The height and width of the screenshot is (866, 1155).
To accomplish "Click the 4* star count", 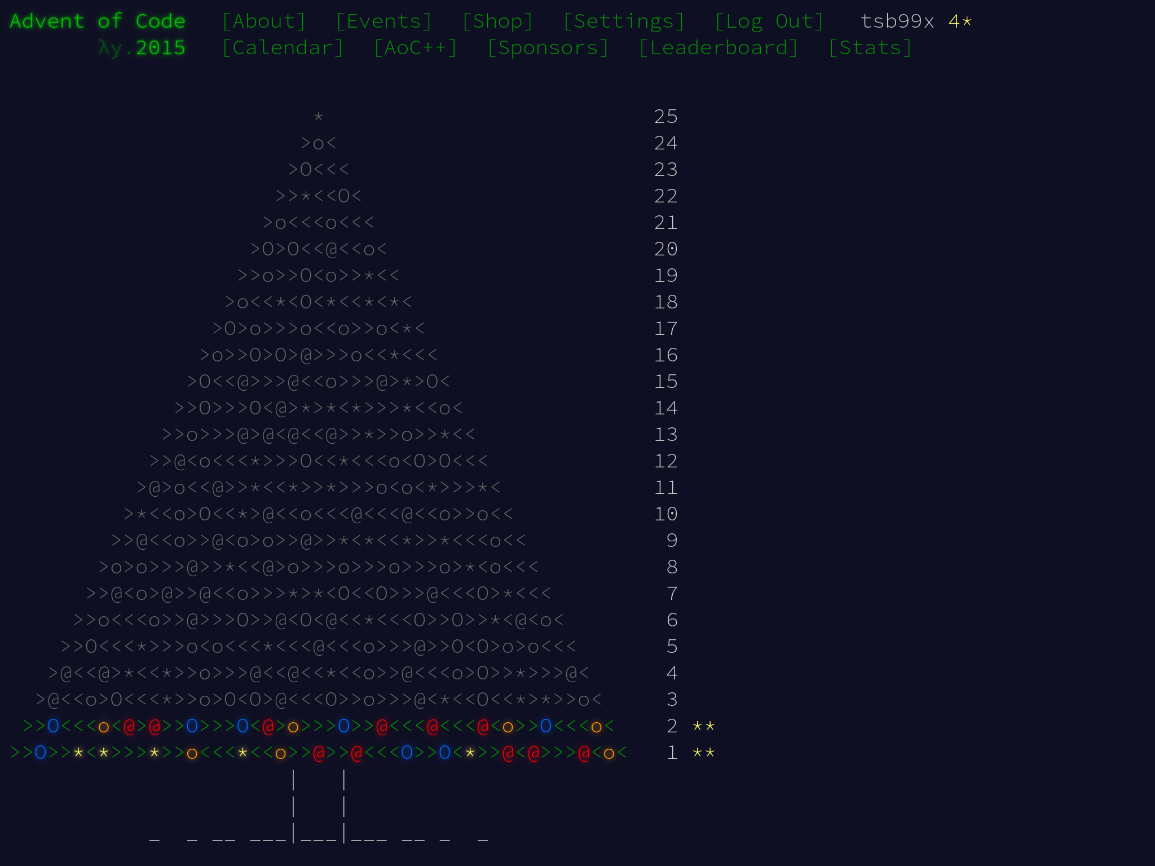I will 960,21.
